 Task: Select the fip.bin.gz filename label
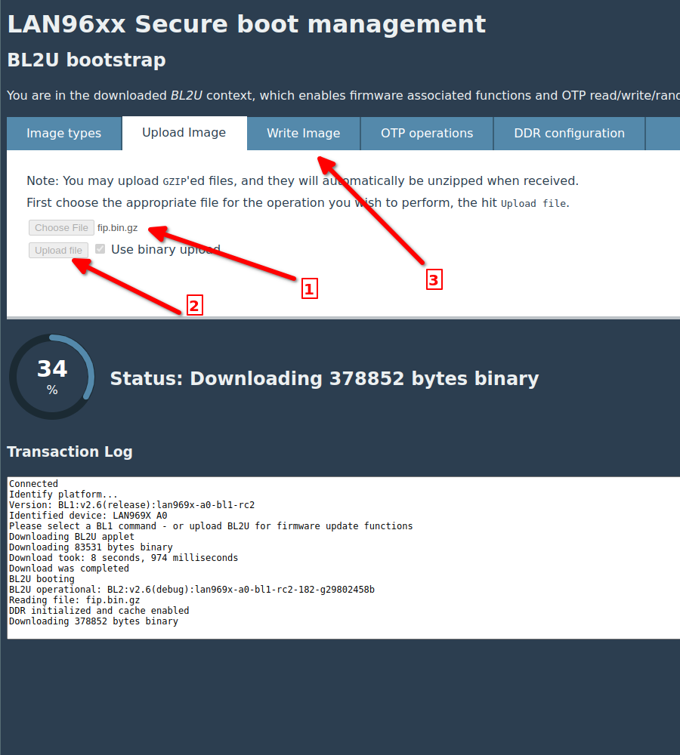[x=117, y=227]
